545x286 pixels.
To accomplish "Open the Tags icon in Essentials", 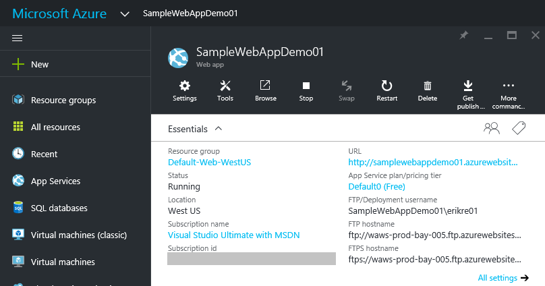I will pos(518,128).
